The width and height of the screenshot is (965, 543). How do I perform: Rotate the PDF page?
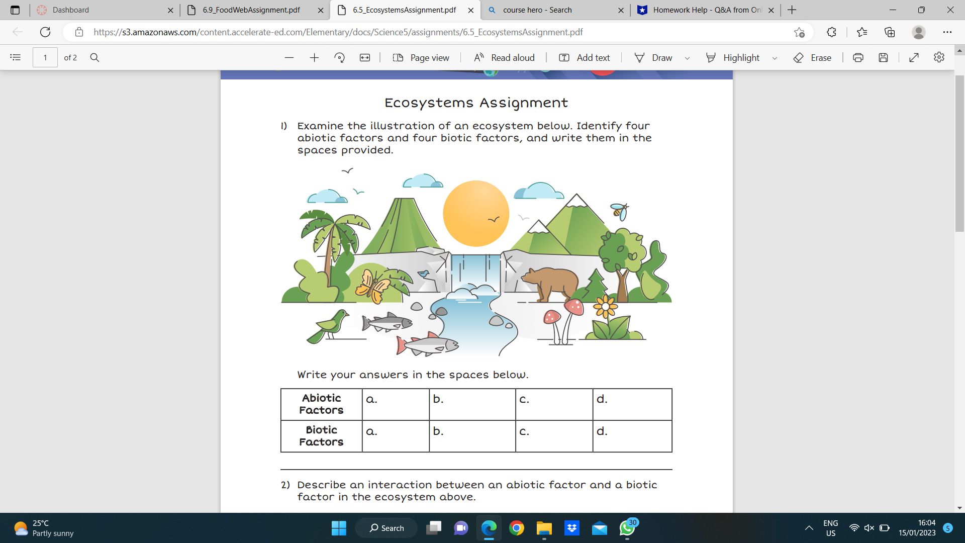tap(340, 57)
